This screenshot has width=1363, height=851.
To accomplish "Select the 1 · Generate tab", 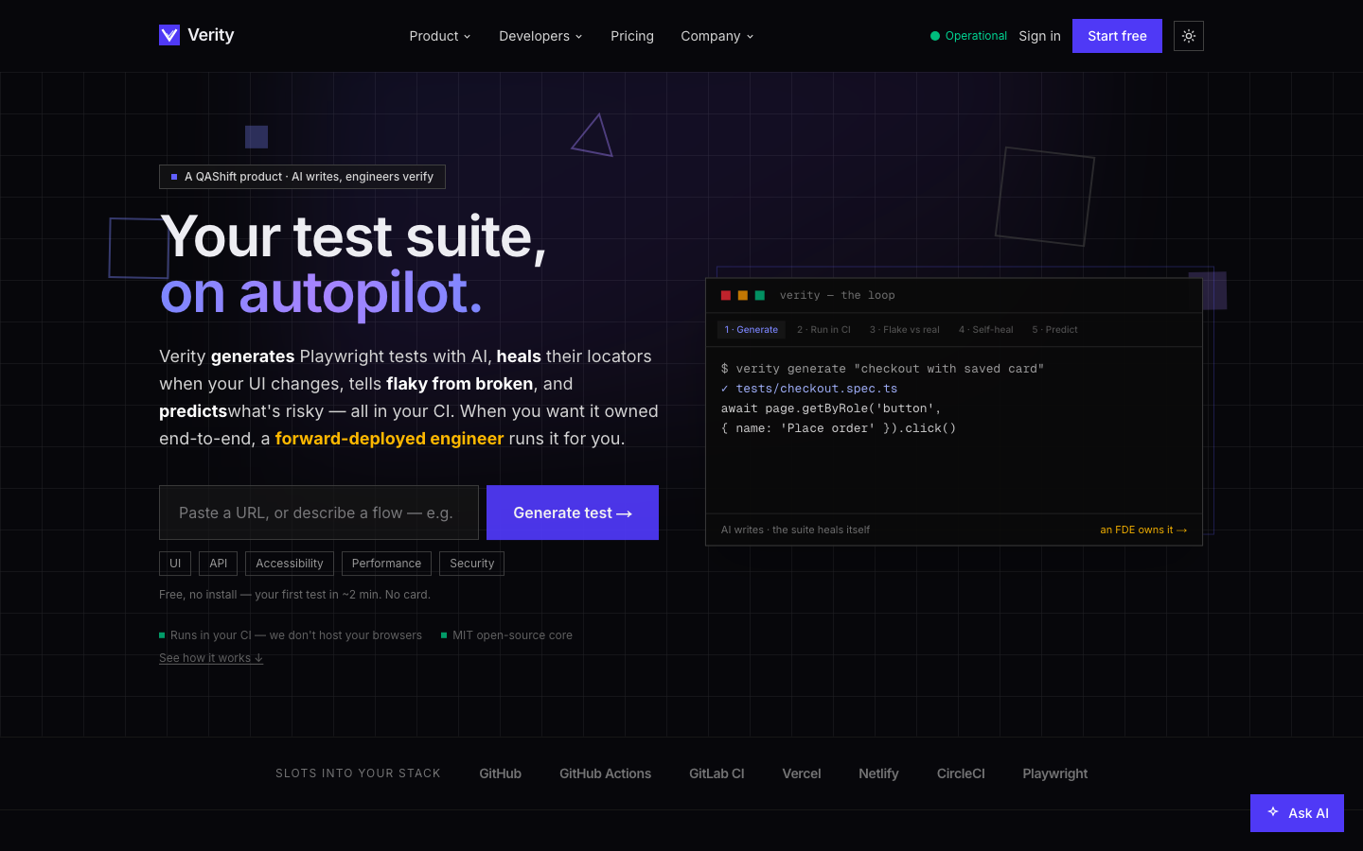I will pos(752,330).
